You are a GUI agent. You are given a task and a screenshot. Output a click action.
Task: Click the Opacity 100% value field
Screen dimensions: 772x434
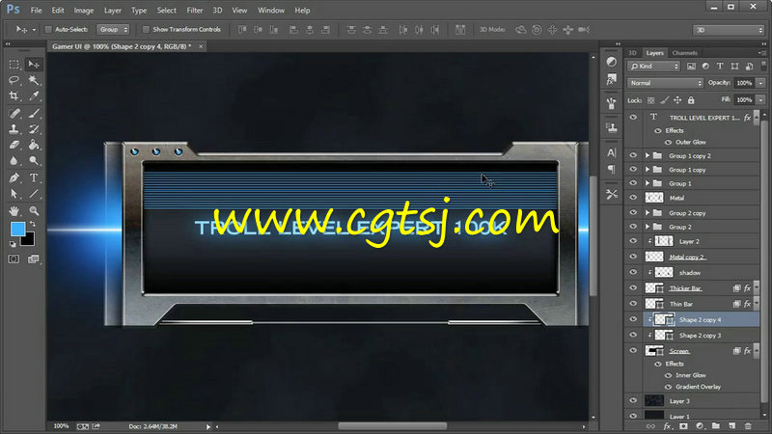[x=744, y=83]
